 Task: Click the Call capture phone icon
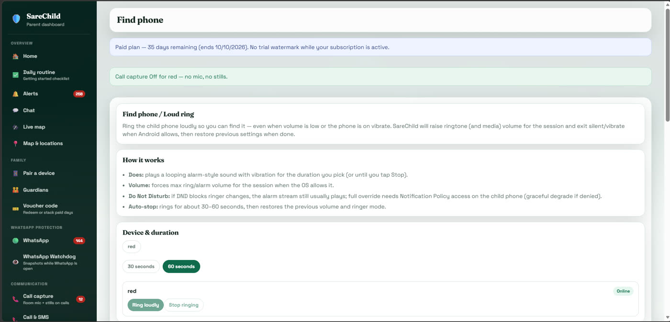click(x=15, y=300)
